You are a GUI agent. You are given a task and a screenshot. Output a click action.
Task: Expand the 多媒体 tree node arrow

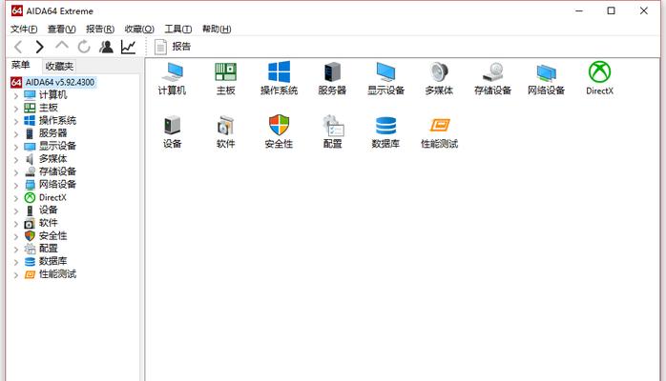click(16, 160)
